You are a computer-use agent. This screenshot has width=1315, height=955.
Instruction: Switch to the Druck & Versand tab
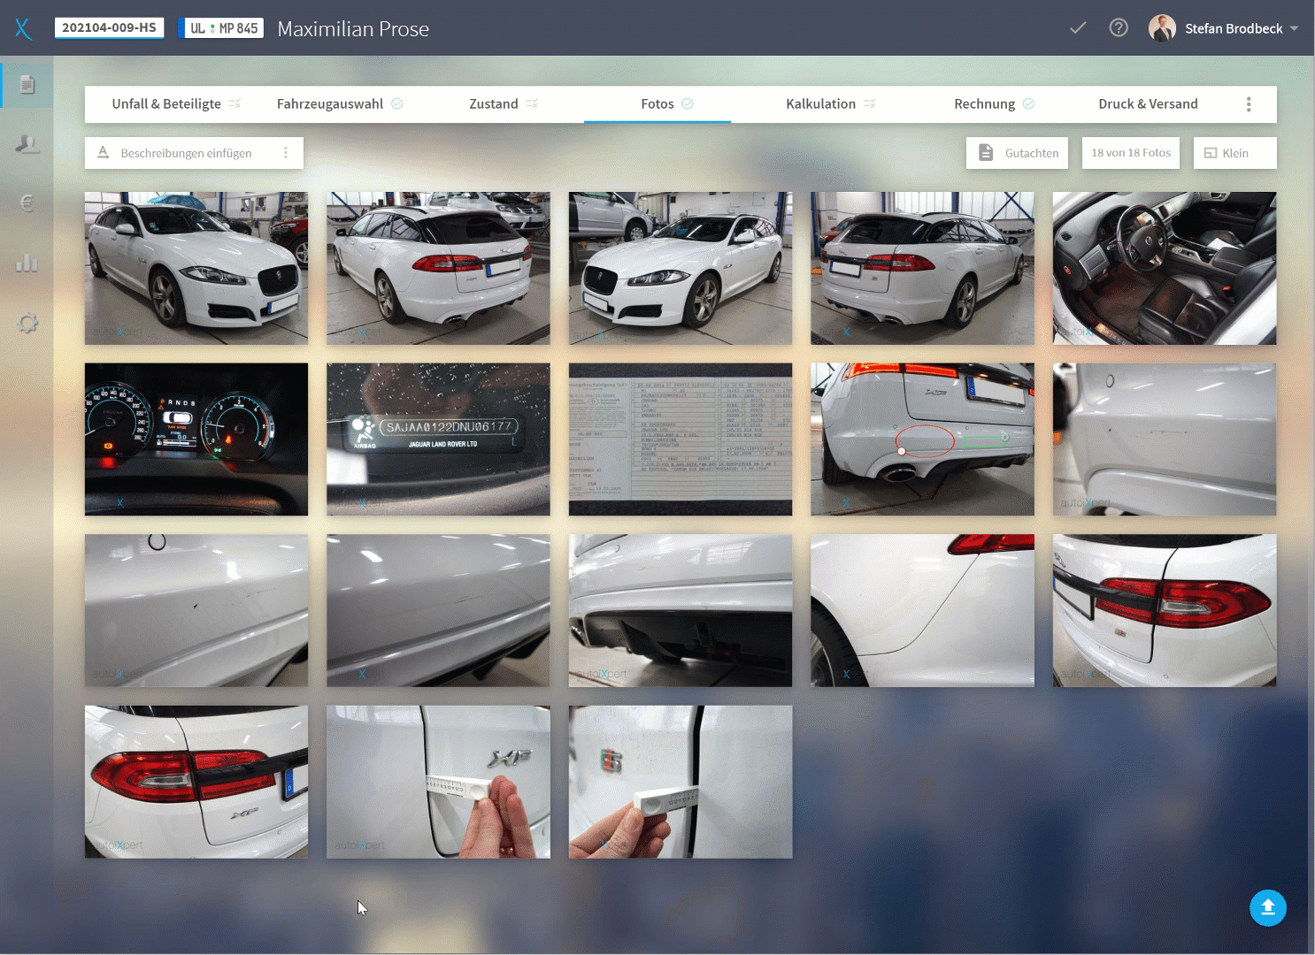[1148, 104]
